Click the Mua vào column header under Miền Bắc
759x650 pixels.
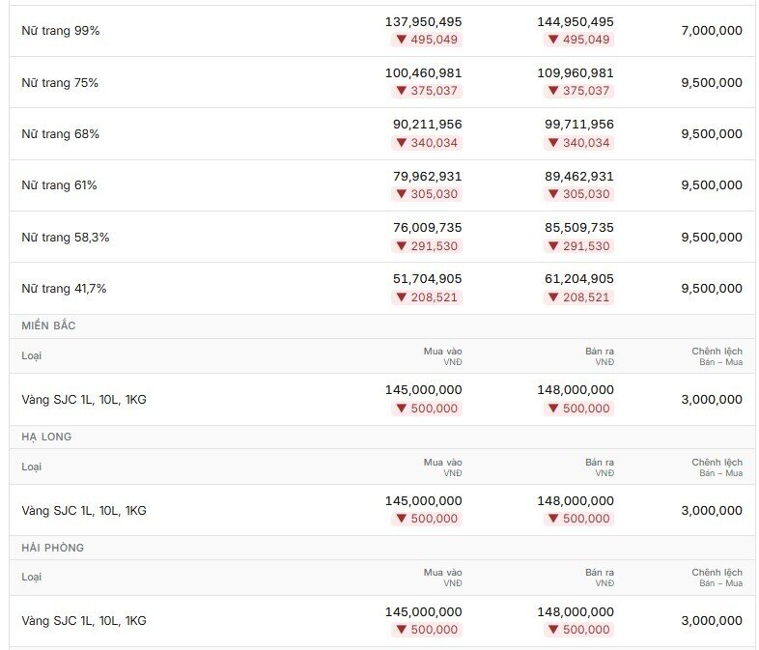pos(442,355)
